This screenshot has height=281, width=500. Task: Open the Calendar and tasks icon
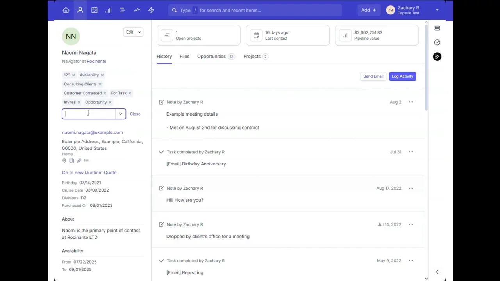coord(94,10)
